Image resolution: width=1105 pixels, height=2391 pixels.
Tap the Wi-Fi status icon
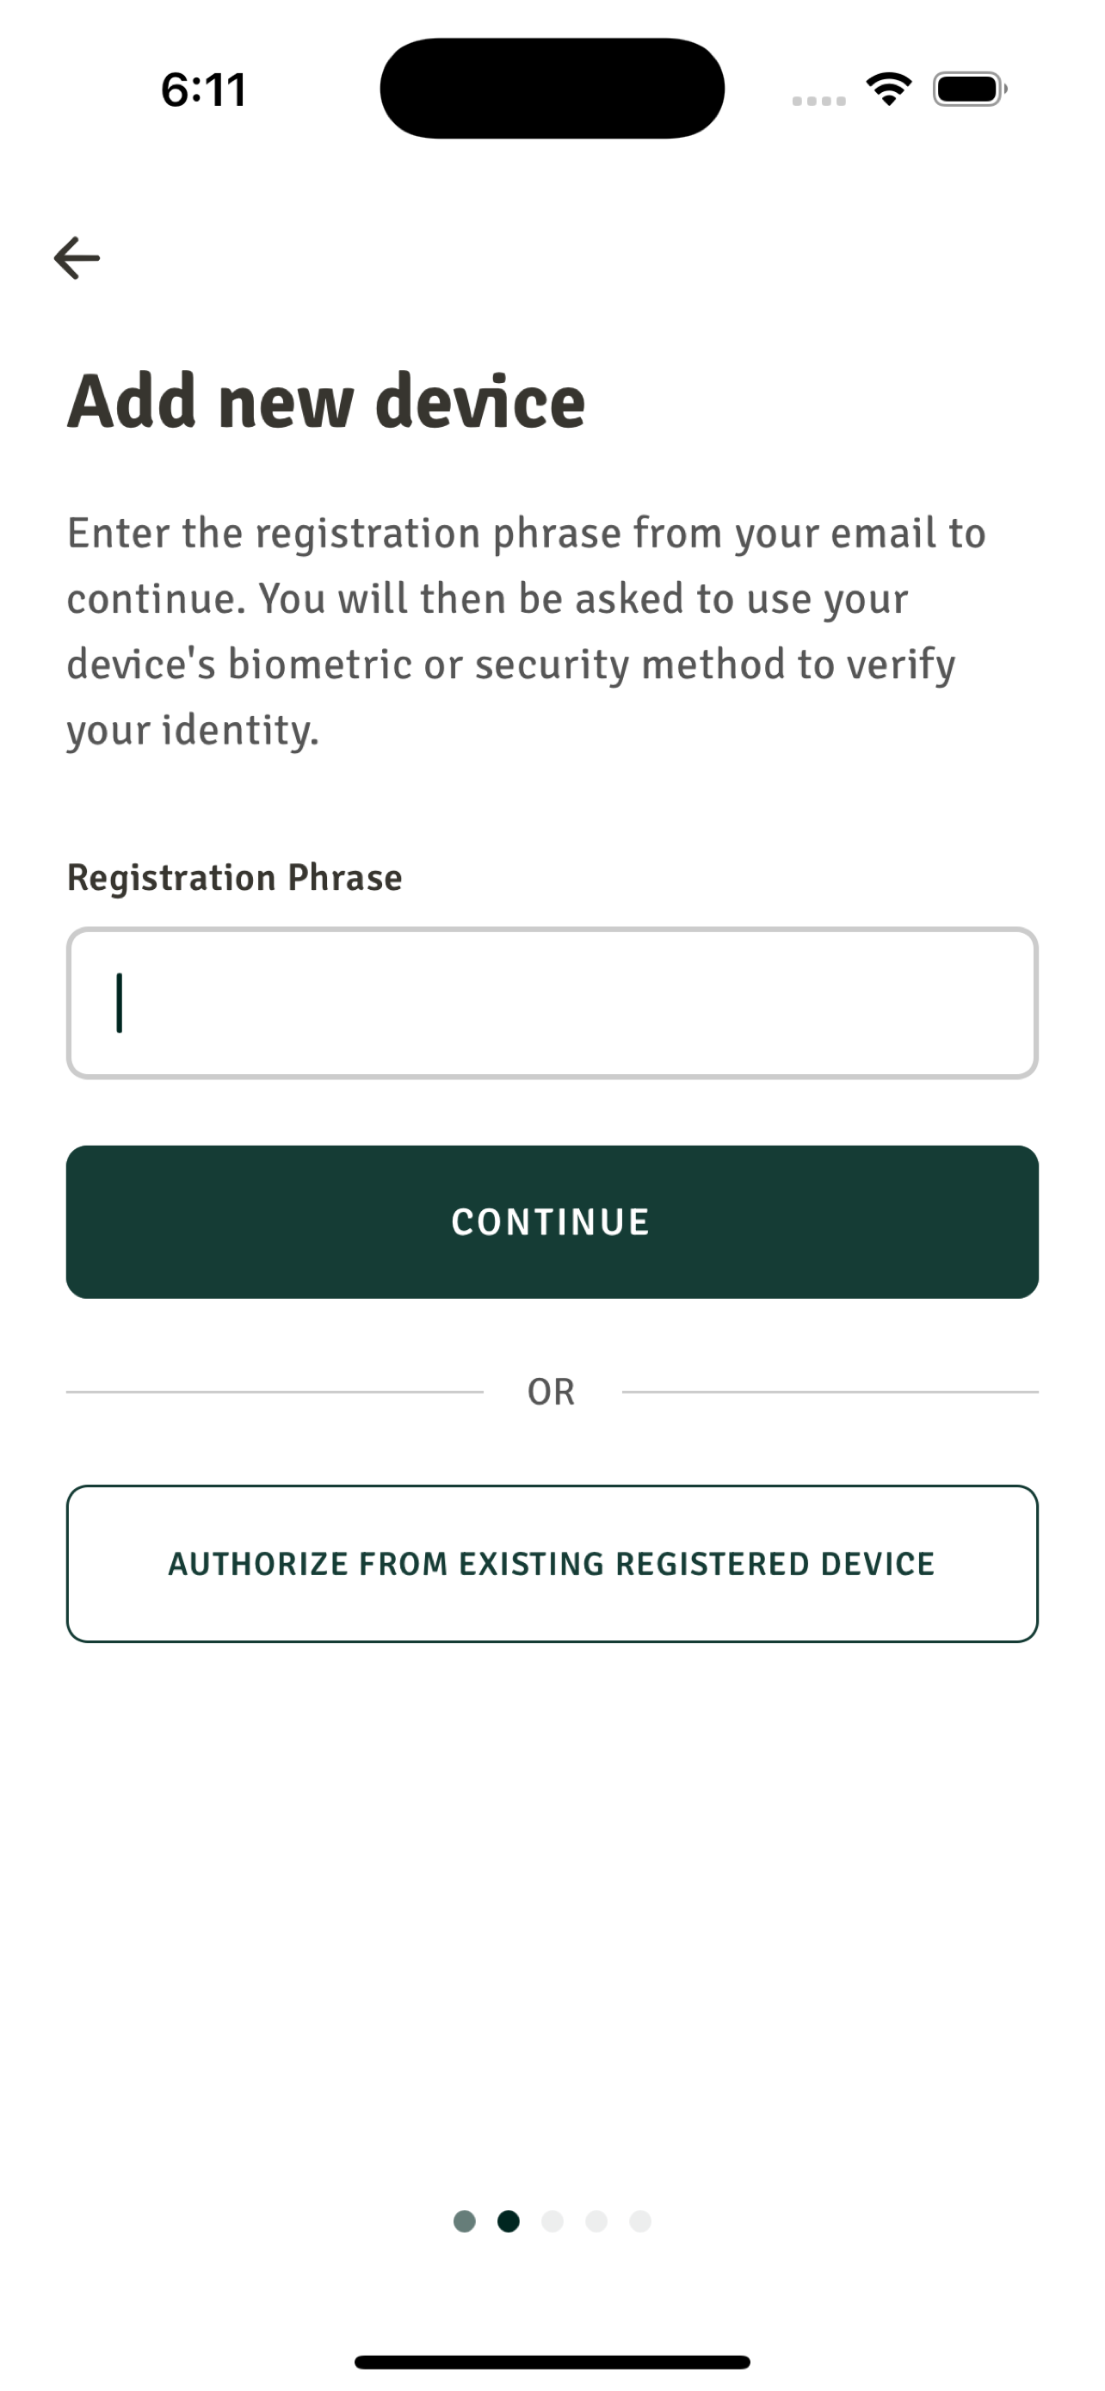click(889, 90)
